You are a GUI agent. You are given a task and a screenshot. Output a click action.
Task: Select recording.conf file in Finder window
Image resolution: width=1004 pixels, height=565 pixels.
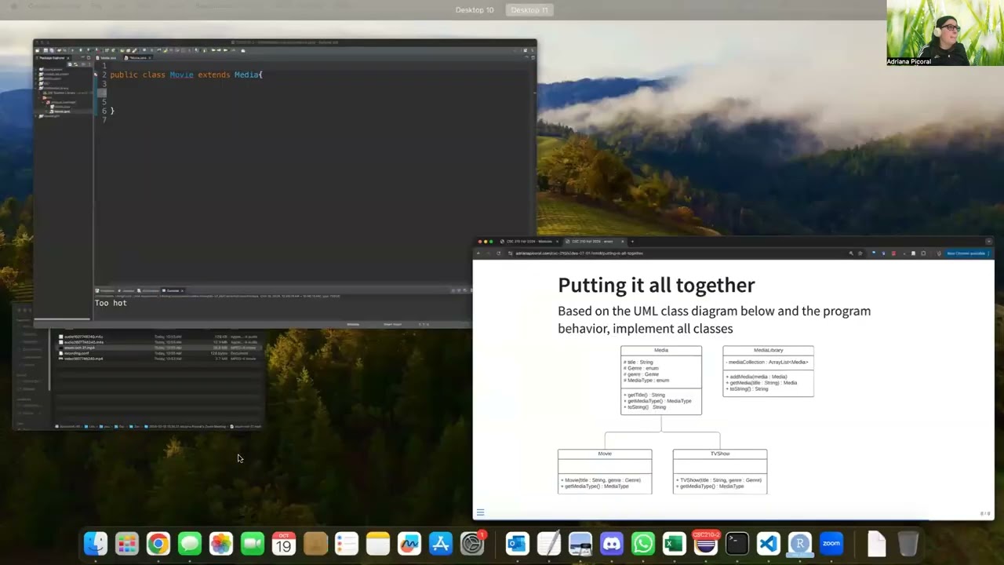tap(76, 353)
